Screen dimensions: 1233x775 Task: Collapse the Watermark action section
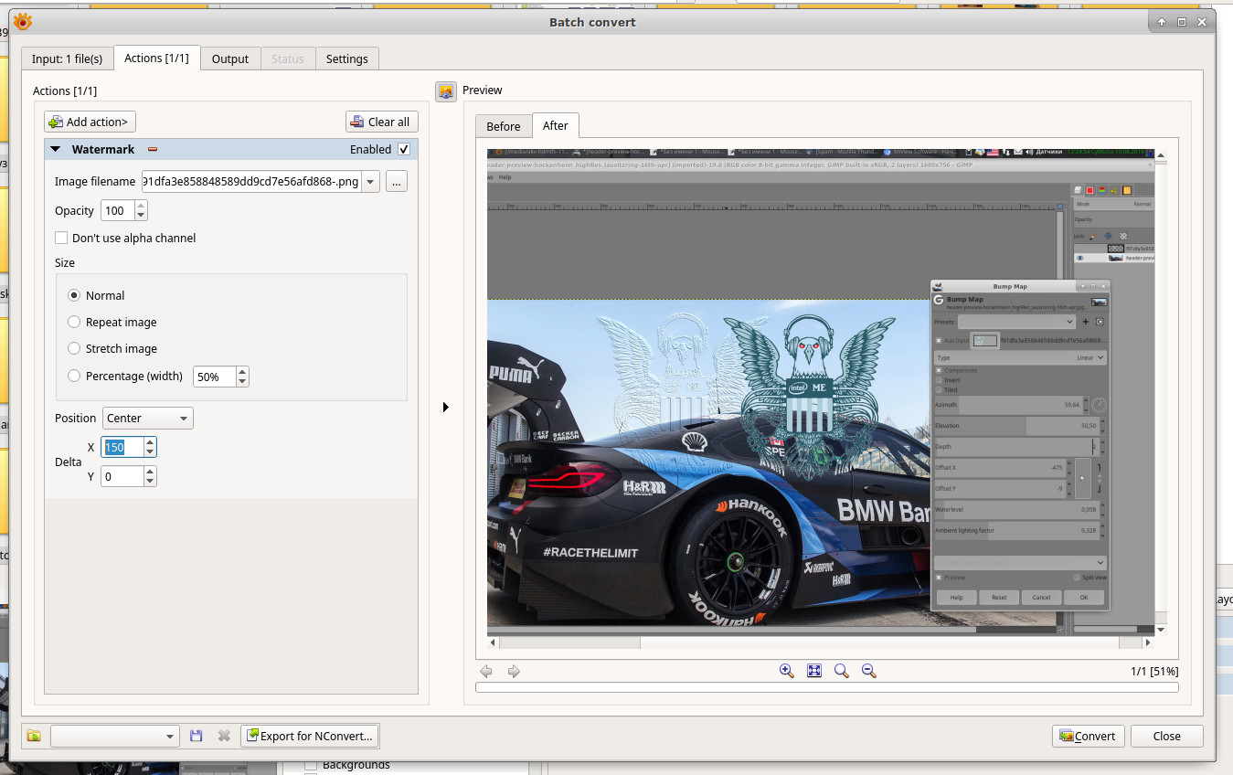click(56, 149)
